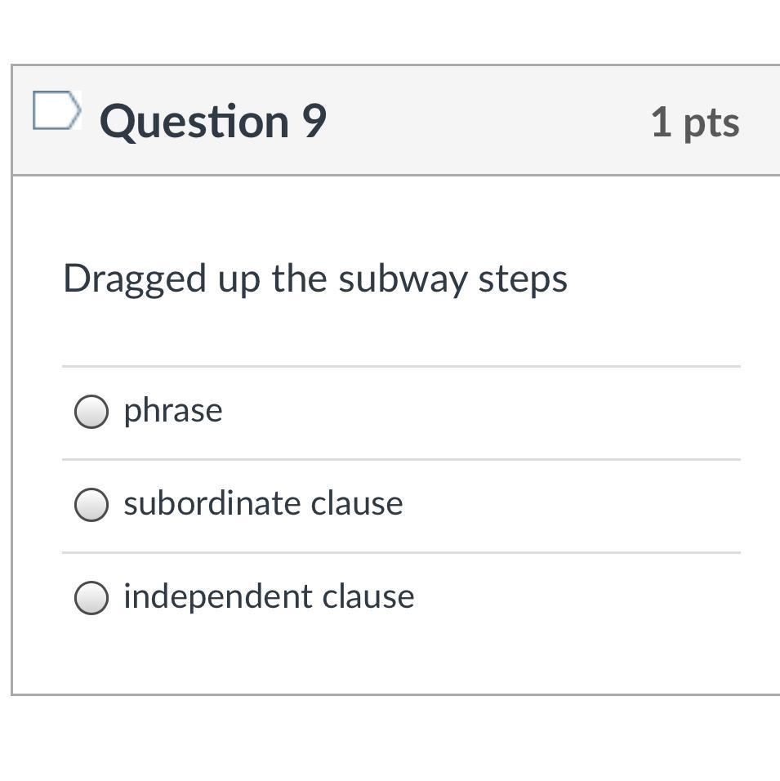The height and width of the screenshot is (781, 780).
Task: Click the 'Question 9' heading
Action: tap(212, 121)
